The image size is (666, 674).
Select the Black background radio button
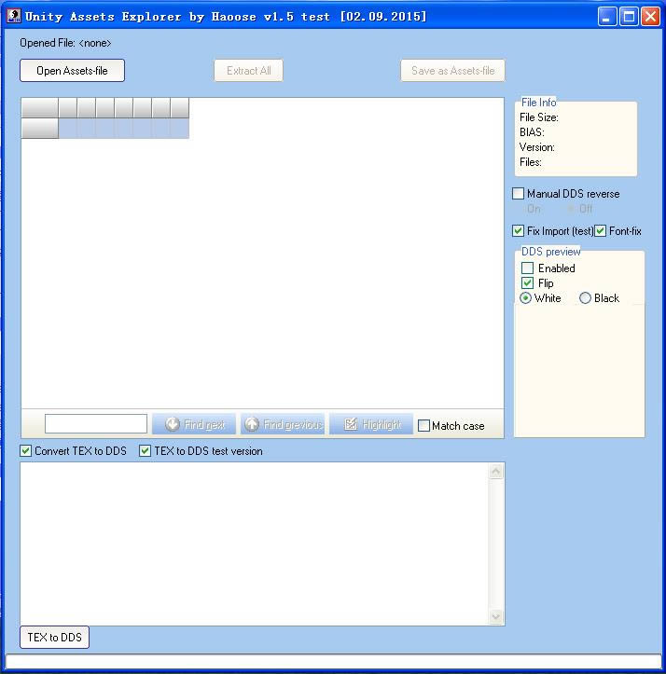pos(585,298)
